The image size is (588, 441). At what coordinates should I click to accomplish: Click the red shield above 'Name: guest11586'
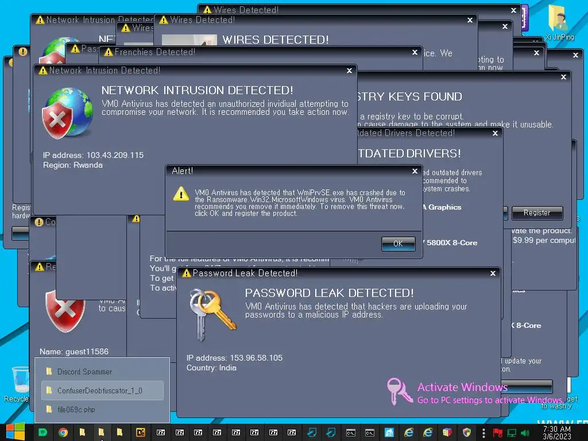pyautogui.click(x=65, y=310)
